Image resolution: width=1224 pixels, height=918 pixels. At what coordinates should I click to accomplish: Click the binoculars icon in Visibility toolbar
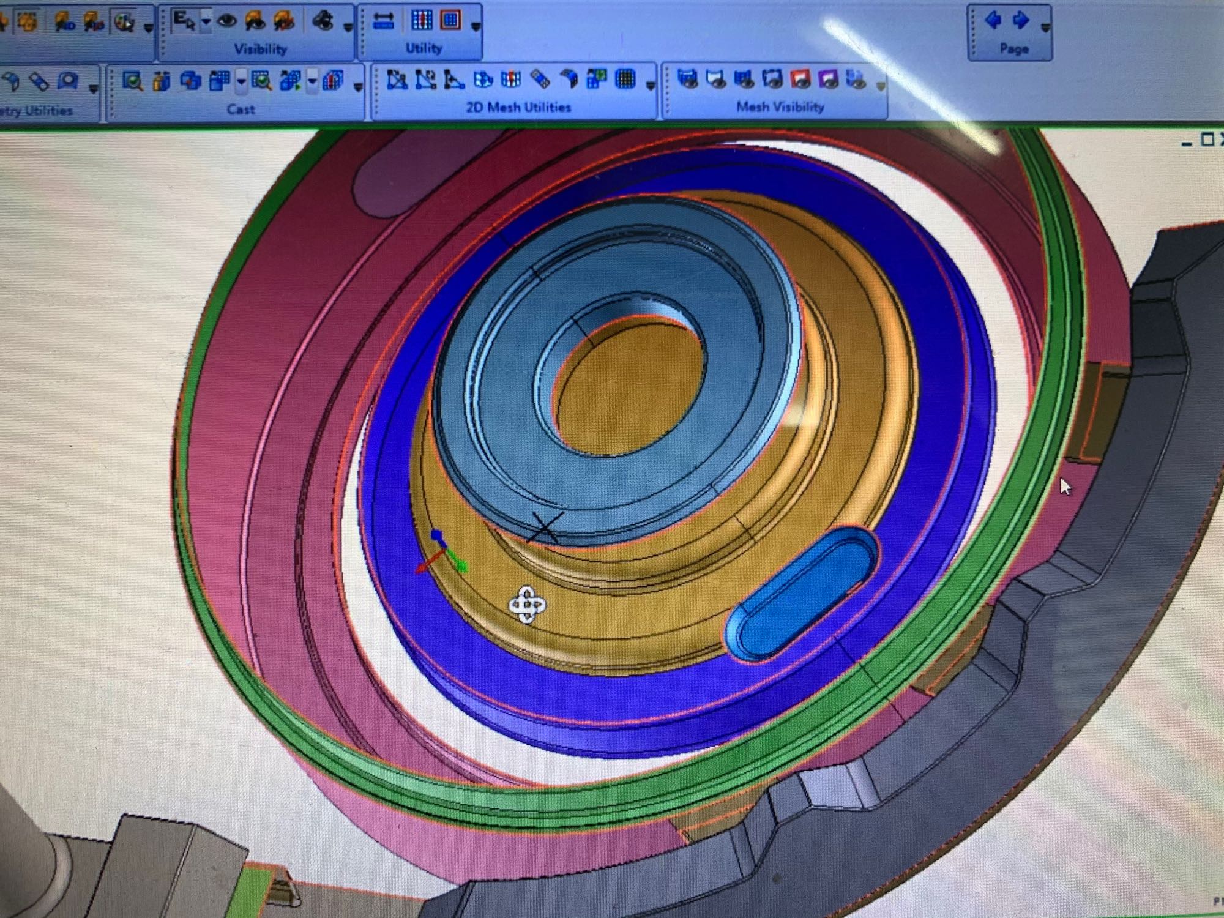(x=323, y=21)
